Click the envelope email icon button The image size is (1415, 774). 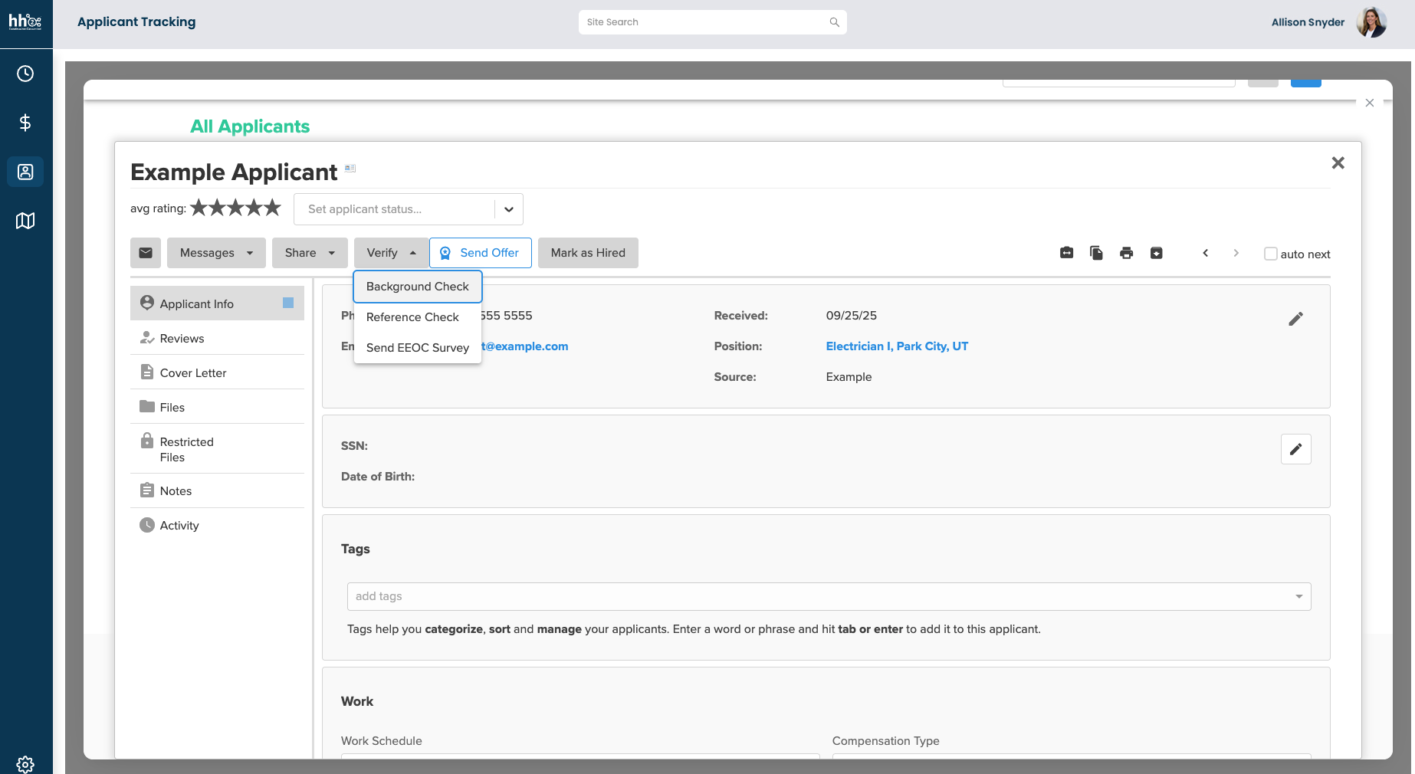146,253
